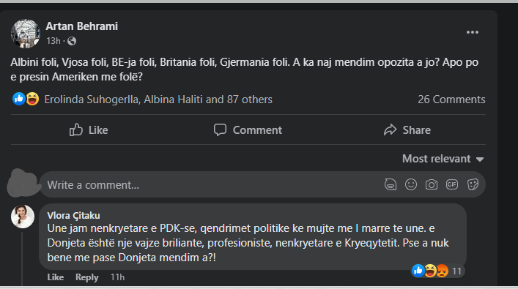The height and width of the screenshot is (289, 518).
Task: Open the 26 Comments link
Action: tap(451, 100)
